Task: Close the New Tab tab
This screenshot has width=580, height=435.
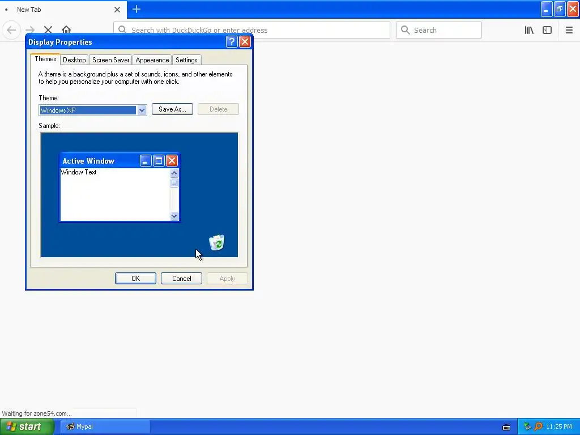Action: click(x=117, y=10)
